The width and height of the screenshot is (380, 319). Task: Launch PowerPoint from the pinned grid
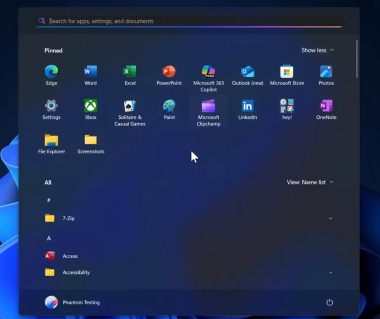[169, 75]
